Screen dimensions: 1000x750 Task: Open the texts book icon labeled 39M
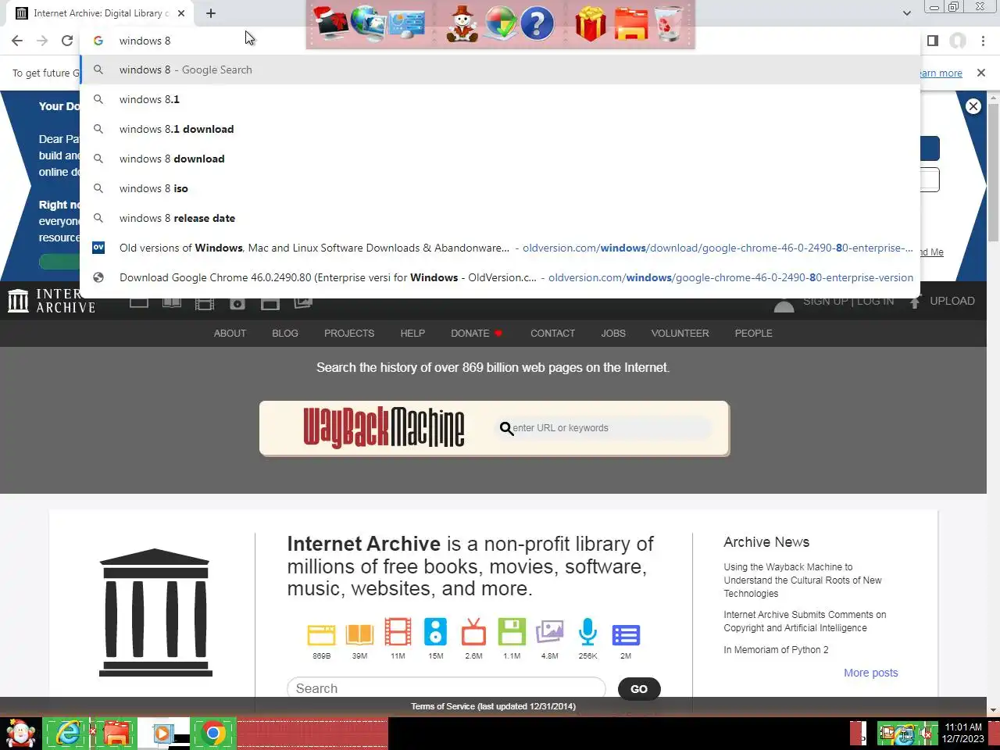[359, 634]
